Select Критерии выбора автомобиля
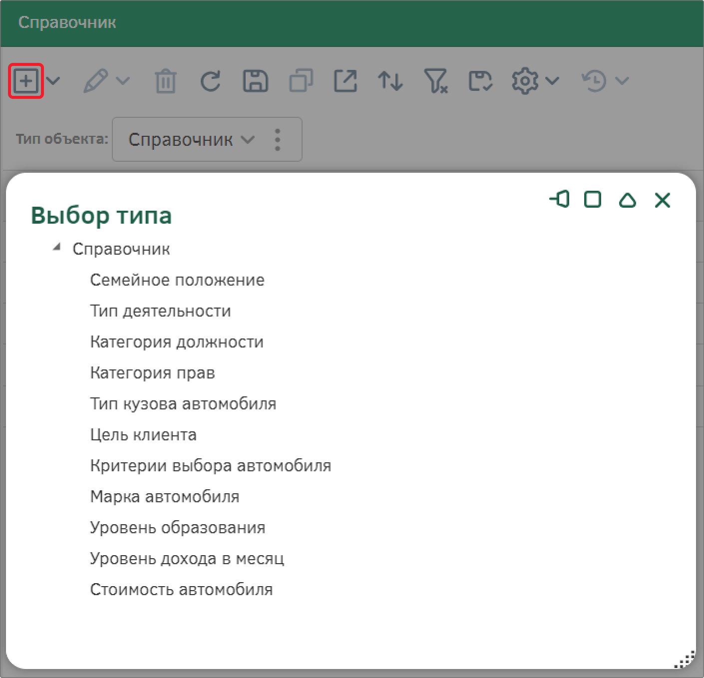Screen dimensions: 704x678 tap(211, 465)
